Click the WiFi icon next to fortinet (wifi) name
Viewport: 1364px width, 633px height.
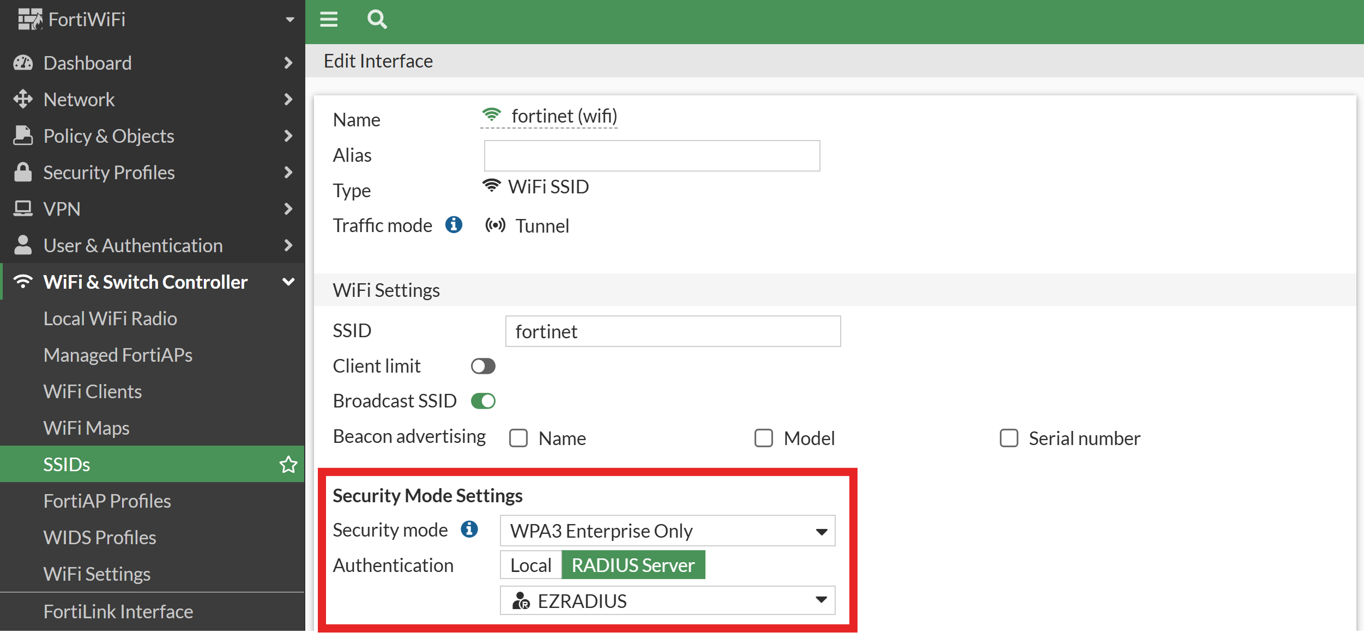(492, 114)
